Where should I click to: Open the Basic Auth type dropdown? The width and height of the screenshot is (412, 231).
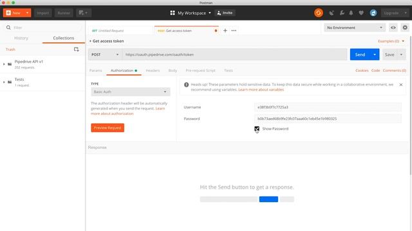pos(131,92)
